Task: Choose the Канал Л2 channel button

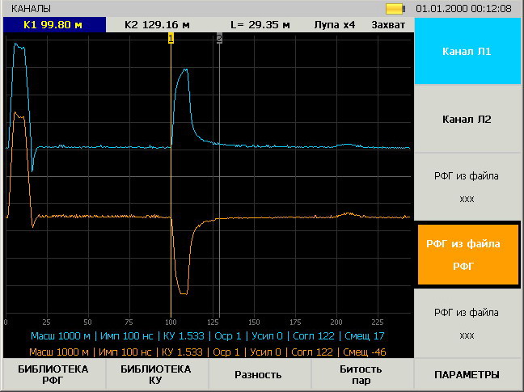Action: point(467,119)
